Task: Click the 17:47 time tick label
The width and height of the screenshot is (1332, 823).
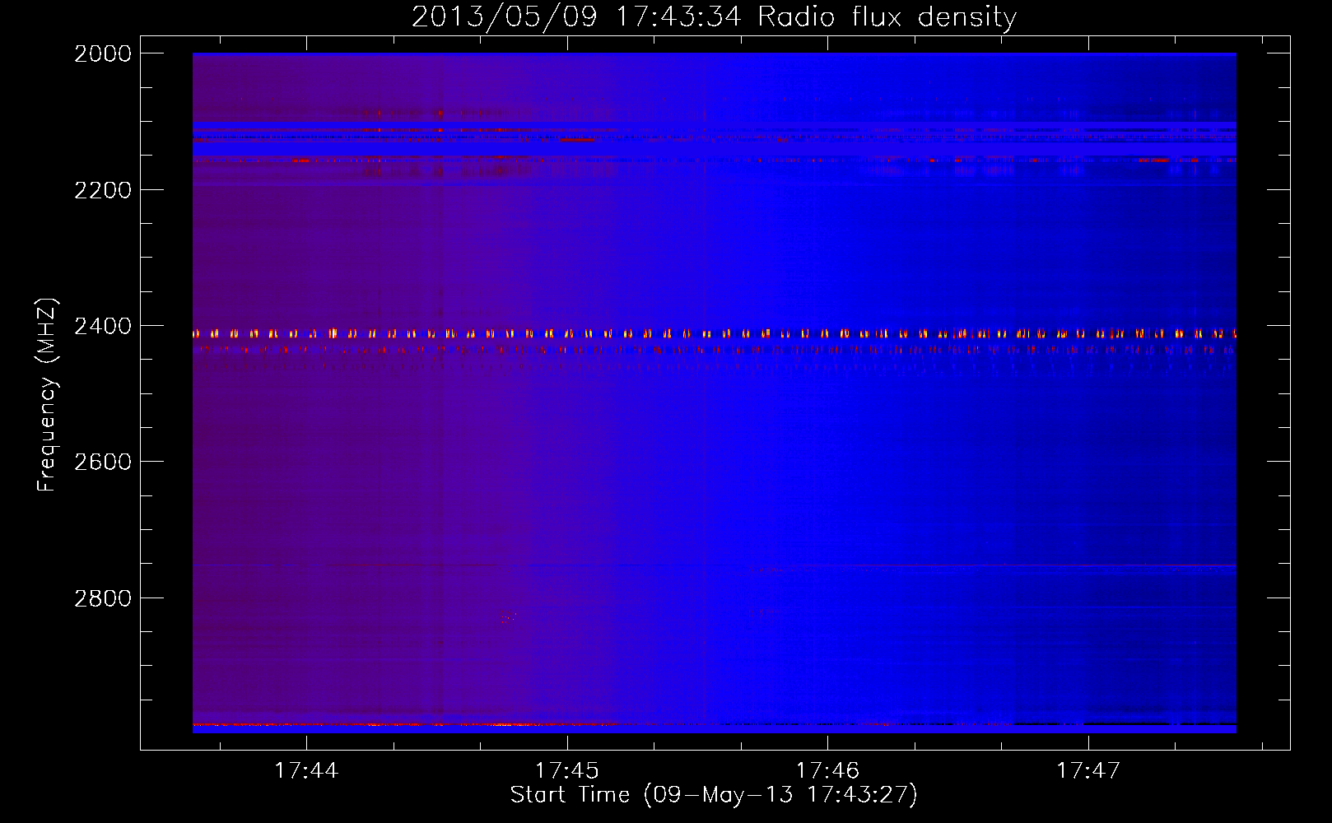Action: point(1088,770)
